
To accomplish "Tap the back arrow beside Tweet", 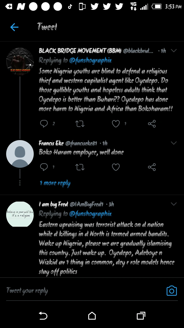I will click(14, 27).
